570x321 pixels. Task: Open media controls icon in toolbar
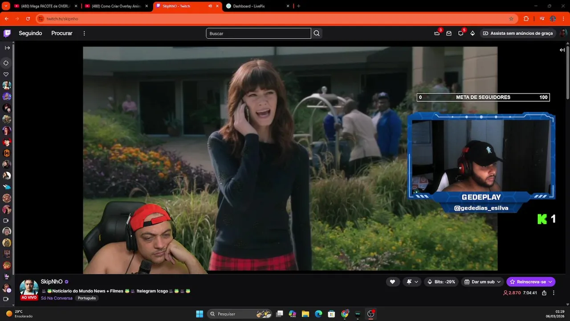pyautogui.click(x=542, y=19)
